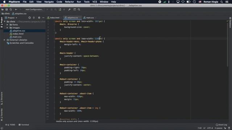This screenshot has width=232, height=130.
Task: Click the UTF-8 encoding in status bar
Action: pos(210,128)
